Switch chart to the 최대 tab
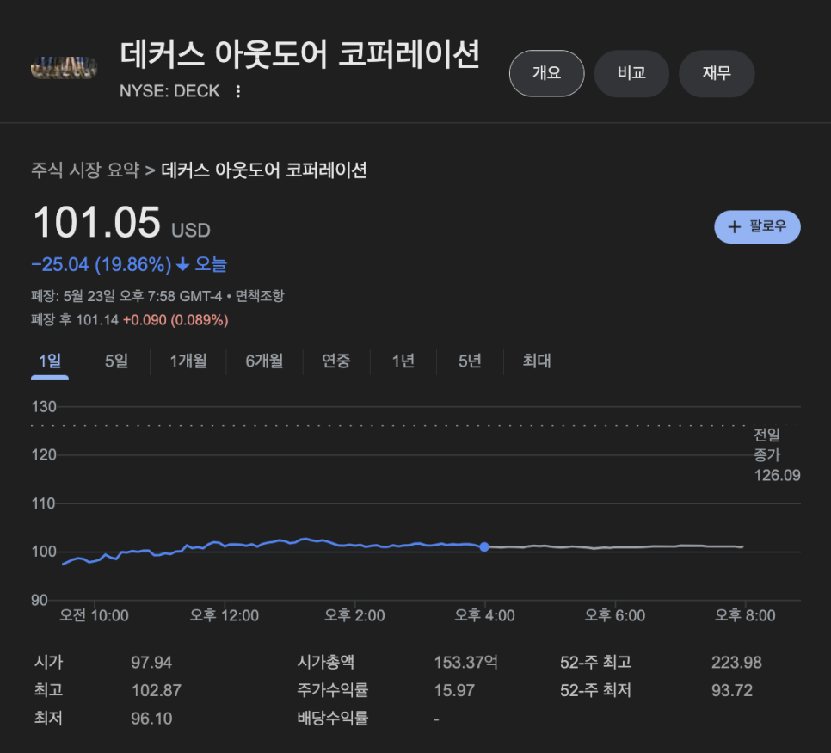Screen dimensions: 831x753 point(536,361)
